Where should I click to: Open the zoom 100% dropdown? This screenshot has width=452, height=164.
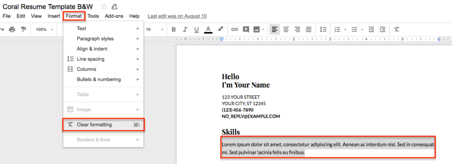click(45, 30)
